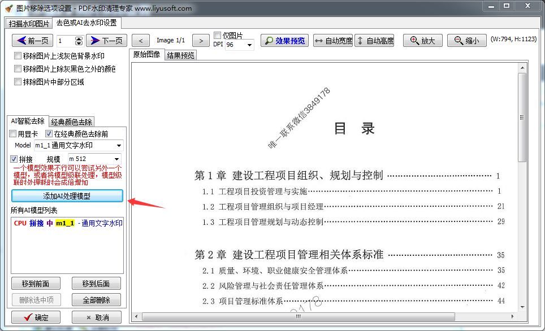
Task: Click the 全部删除 delete-all button
Action: pyautogui.click(x=96, y=299)
